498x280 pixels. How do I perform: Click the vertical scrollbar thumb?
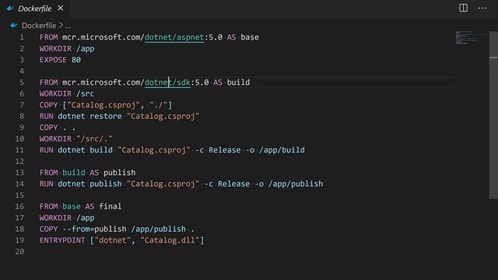coord(493,115)
